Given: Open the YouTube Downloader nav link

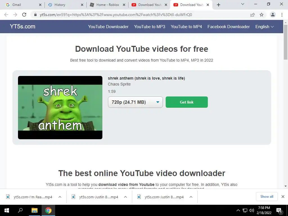Looking at the screenshot, I should 108,27.
